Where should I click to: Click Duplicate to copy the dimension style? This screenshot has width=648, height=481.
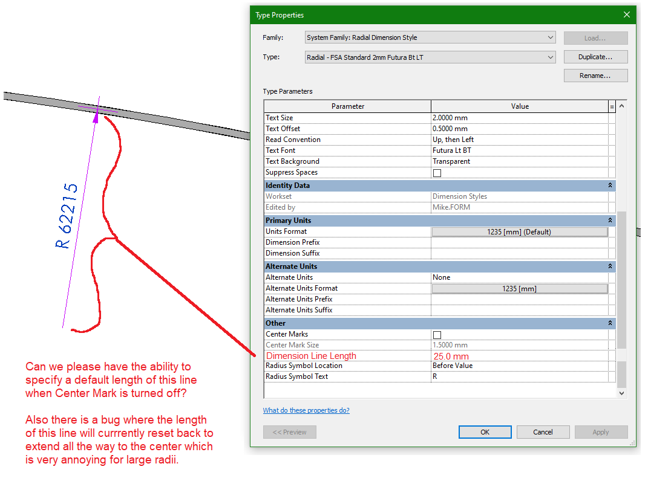coord(595,56)
